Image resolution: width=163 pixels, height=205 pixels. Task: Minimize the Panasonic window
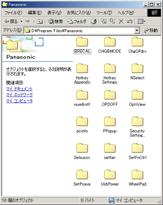pyautogui.click(x=146, y=4)
